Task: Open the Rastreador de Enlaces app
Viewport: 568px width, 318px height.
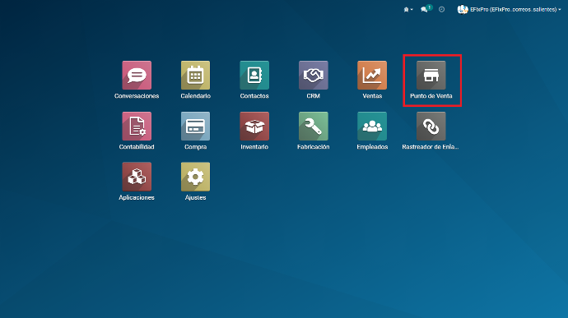Action: tap(431, 127)
